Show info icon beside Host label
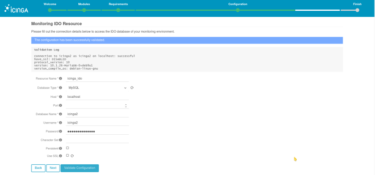 pos(60,97)
